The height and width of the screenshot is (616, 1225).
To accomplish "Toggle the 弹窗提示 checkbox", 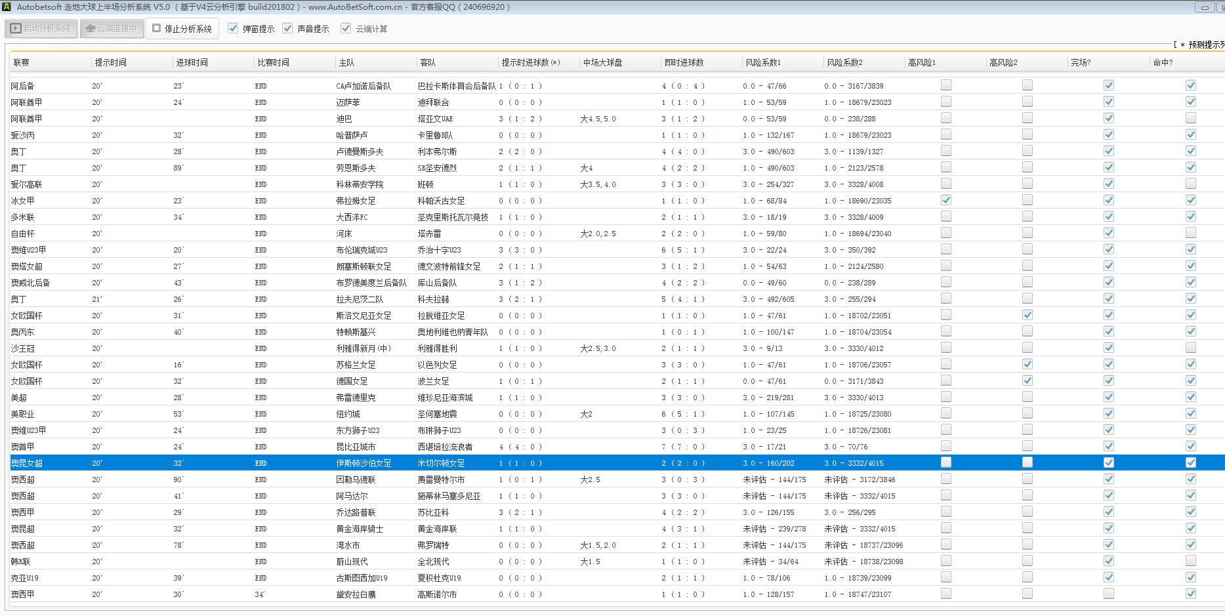I will pos(233,29).
